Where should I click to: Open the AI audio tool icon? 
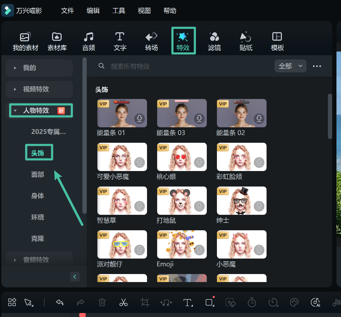(315, 302)
